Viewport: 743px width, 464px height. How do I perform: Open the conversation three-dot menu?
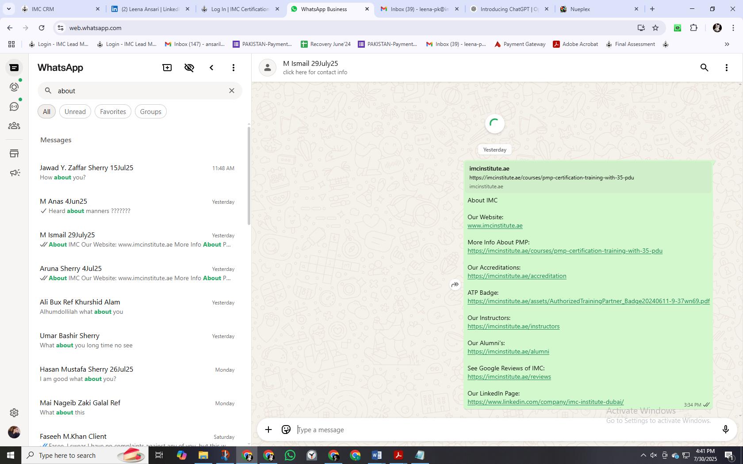point(726,68)
